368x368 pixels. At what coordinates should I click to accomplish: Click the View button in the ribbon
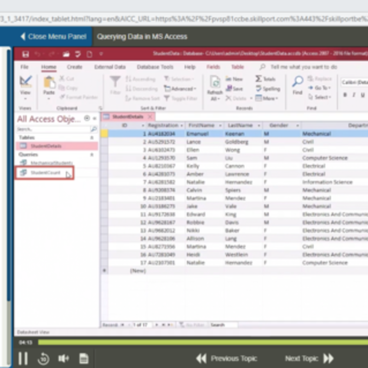pos(25,85)
